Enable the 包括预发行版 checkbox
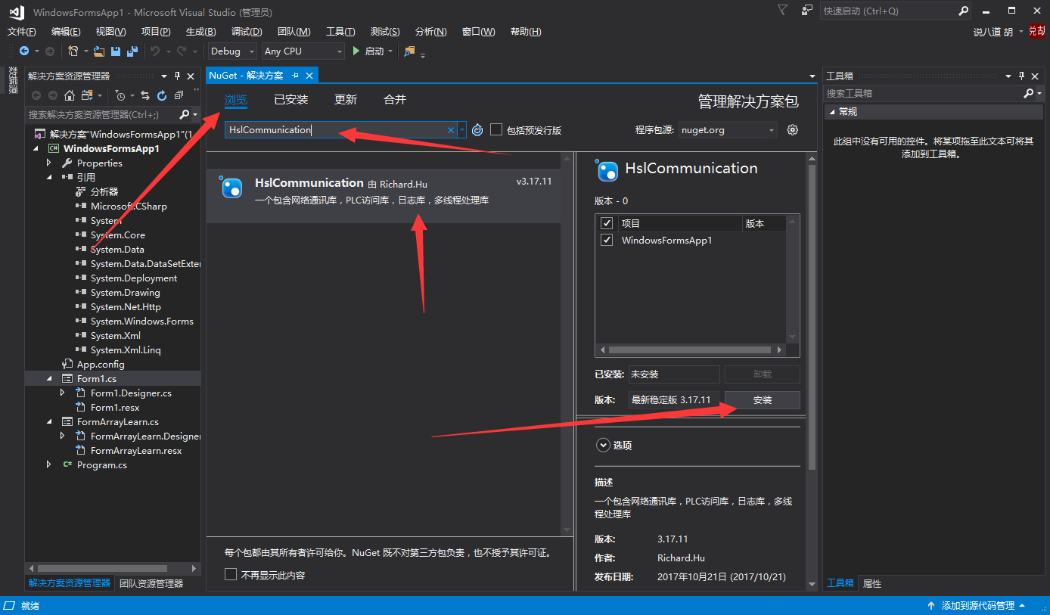 click(496, 130)
